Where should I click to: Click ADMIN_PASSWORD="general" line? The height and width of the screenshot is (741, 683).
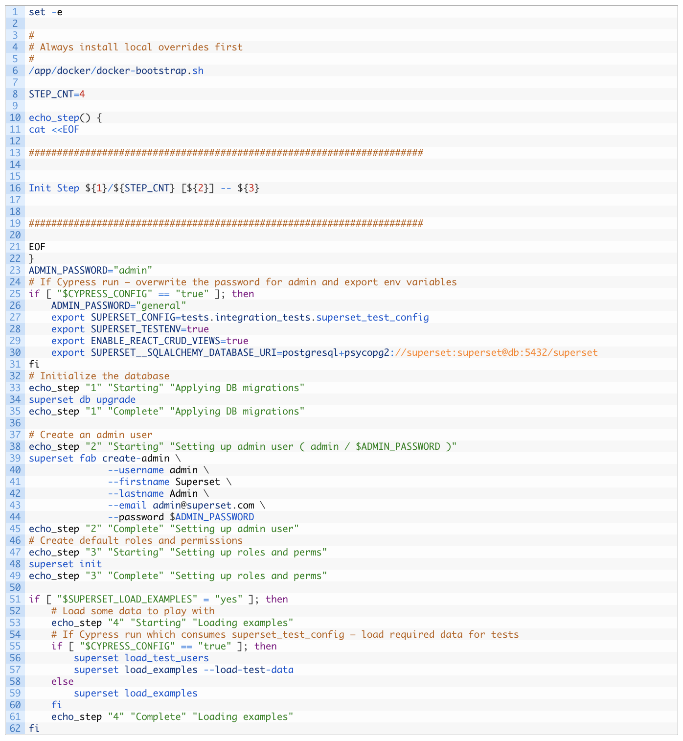point(119,305)
